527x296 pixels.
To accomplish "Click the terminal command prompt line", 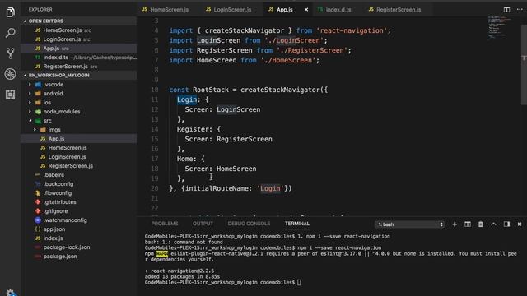I will point(223,283).
